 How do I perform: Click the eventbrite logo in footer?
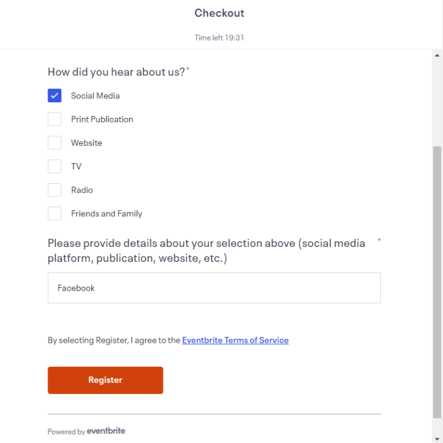tap(106, 431)
